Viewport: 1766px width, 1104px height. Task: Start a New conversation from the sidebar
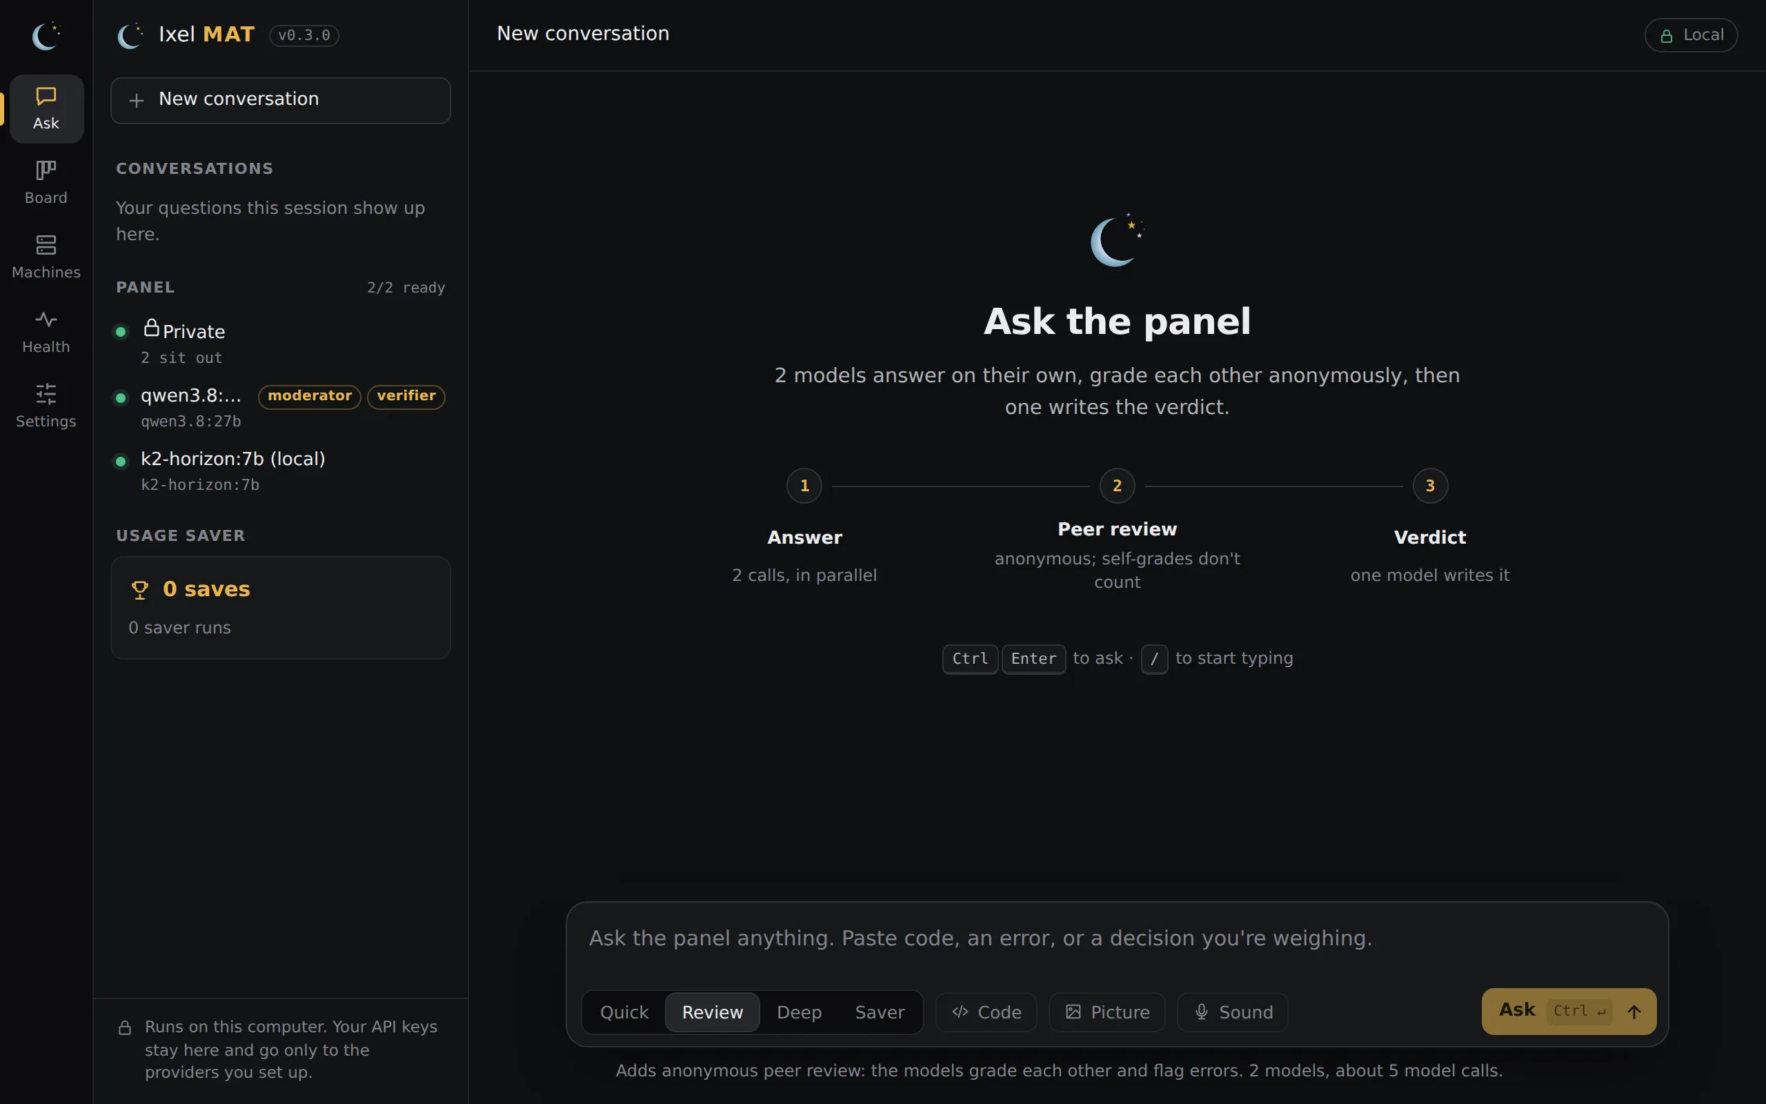[x=280, y=100]
